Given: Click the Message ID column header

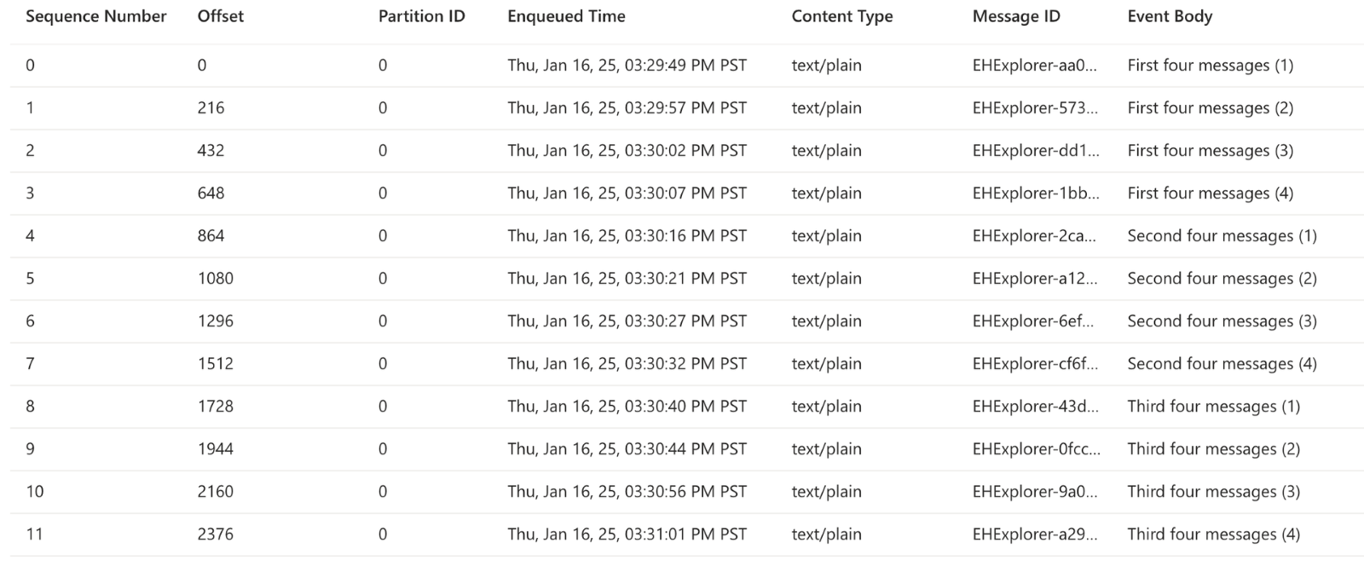Looking at the screenshot, I should coord(1016,16).
